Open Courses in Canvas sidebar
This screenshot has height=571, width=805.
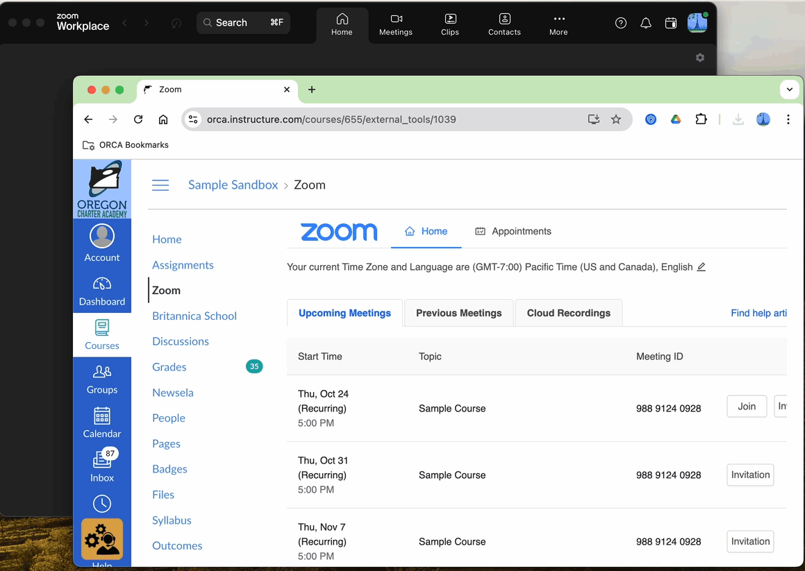[102, 335]
